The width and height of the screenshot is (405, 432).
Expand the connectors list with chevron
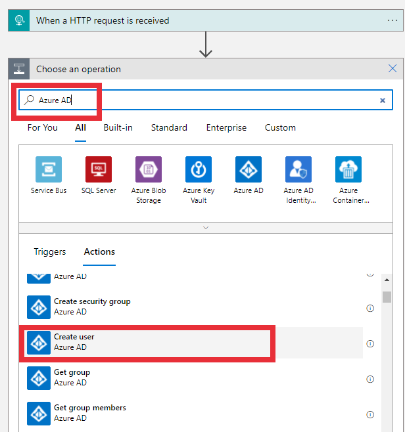(x=206, y=228)
